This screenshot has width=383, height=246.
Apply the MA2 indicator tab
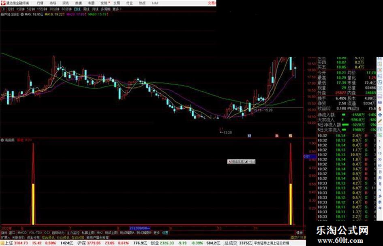[x=99, y=233]
